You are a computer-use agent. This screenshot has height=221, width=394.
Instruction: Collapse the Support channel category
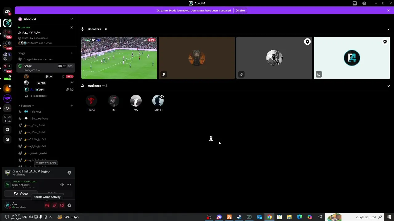[26, 106]
